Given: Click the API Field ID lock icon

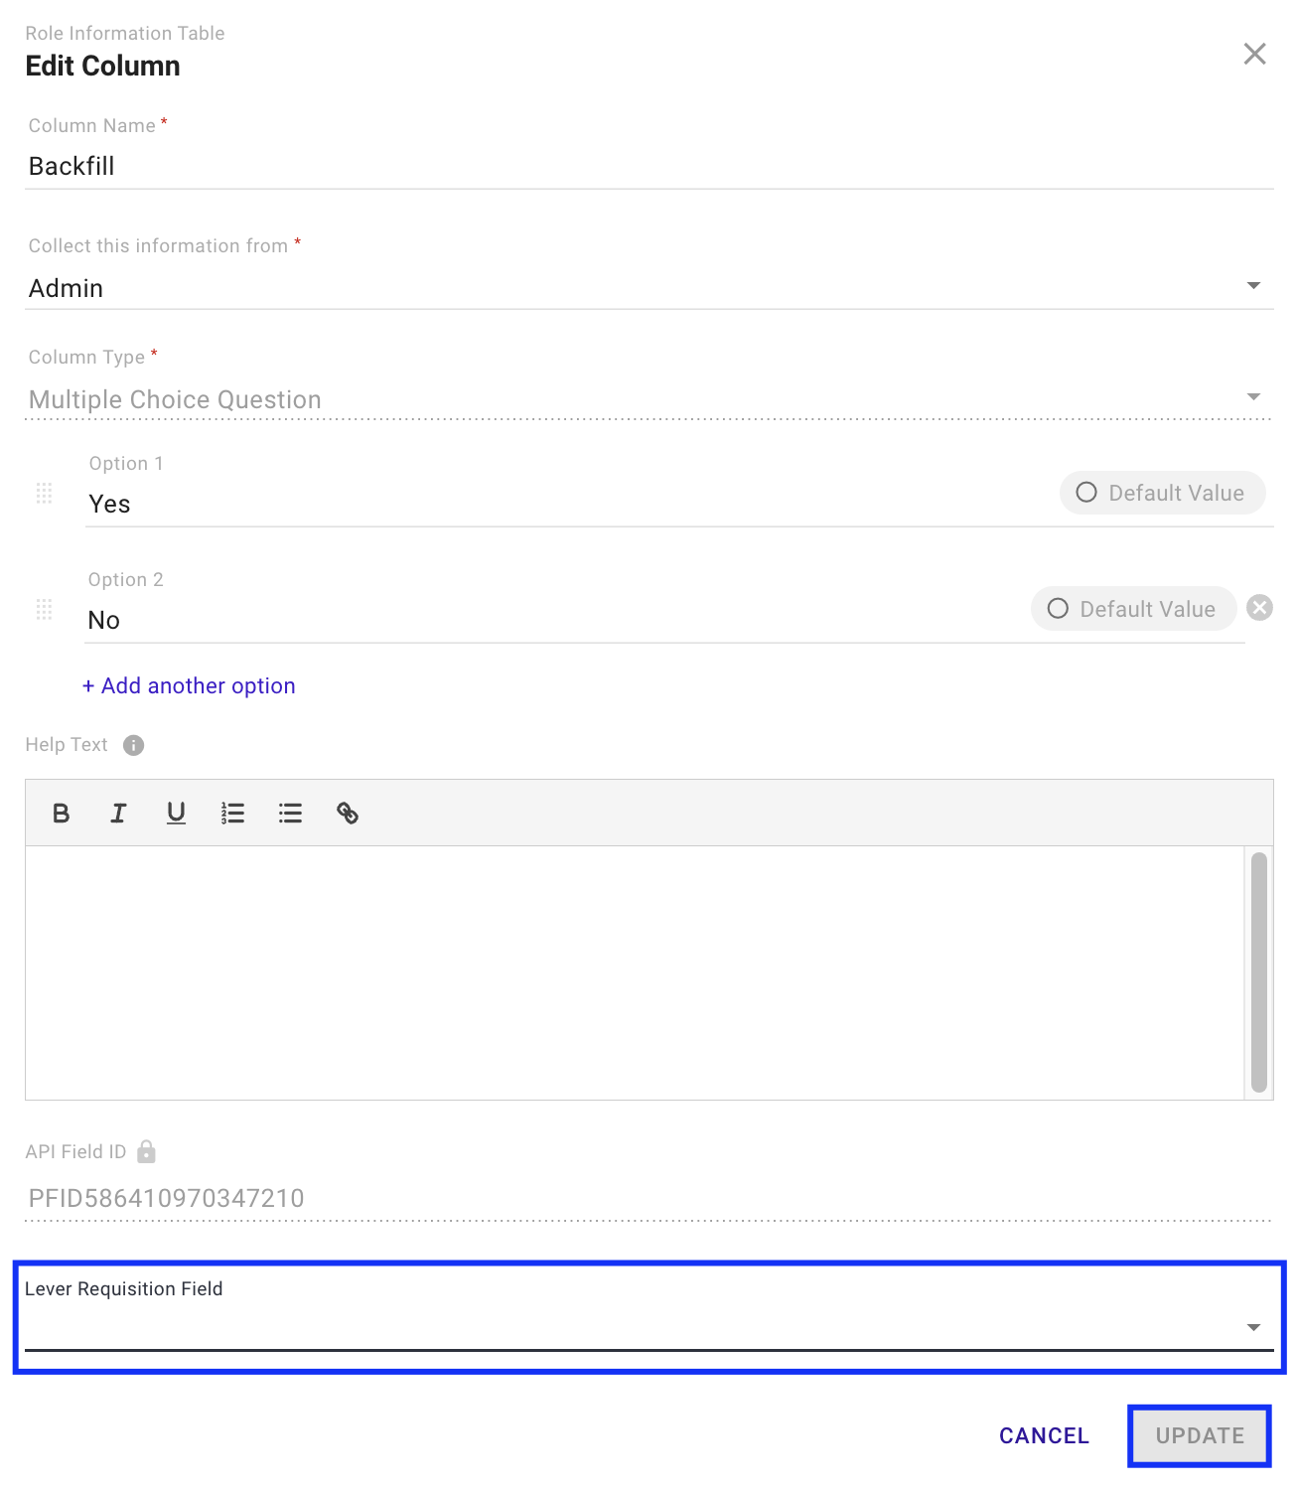Looking at the screenshot, I should point(147,1151).
